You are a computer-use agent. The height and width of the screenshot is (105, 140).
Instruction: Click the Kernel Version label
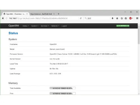pyautogui.click(x=15, y=59)
